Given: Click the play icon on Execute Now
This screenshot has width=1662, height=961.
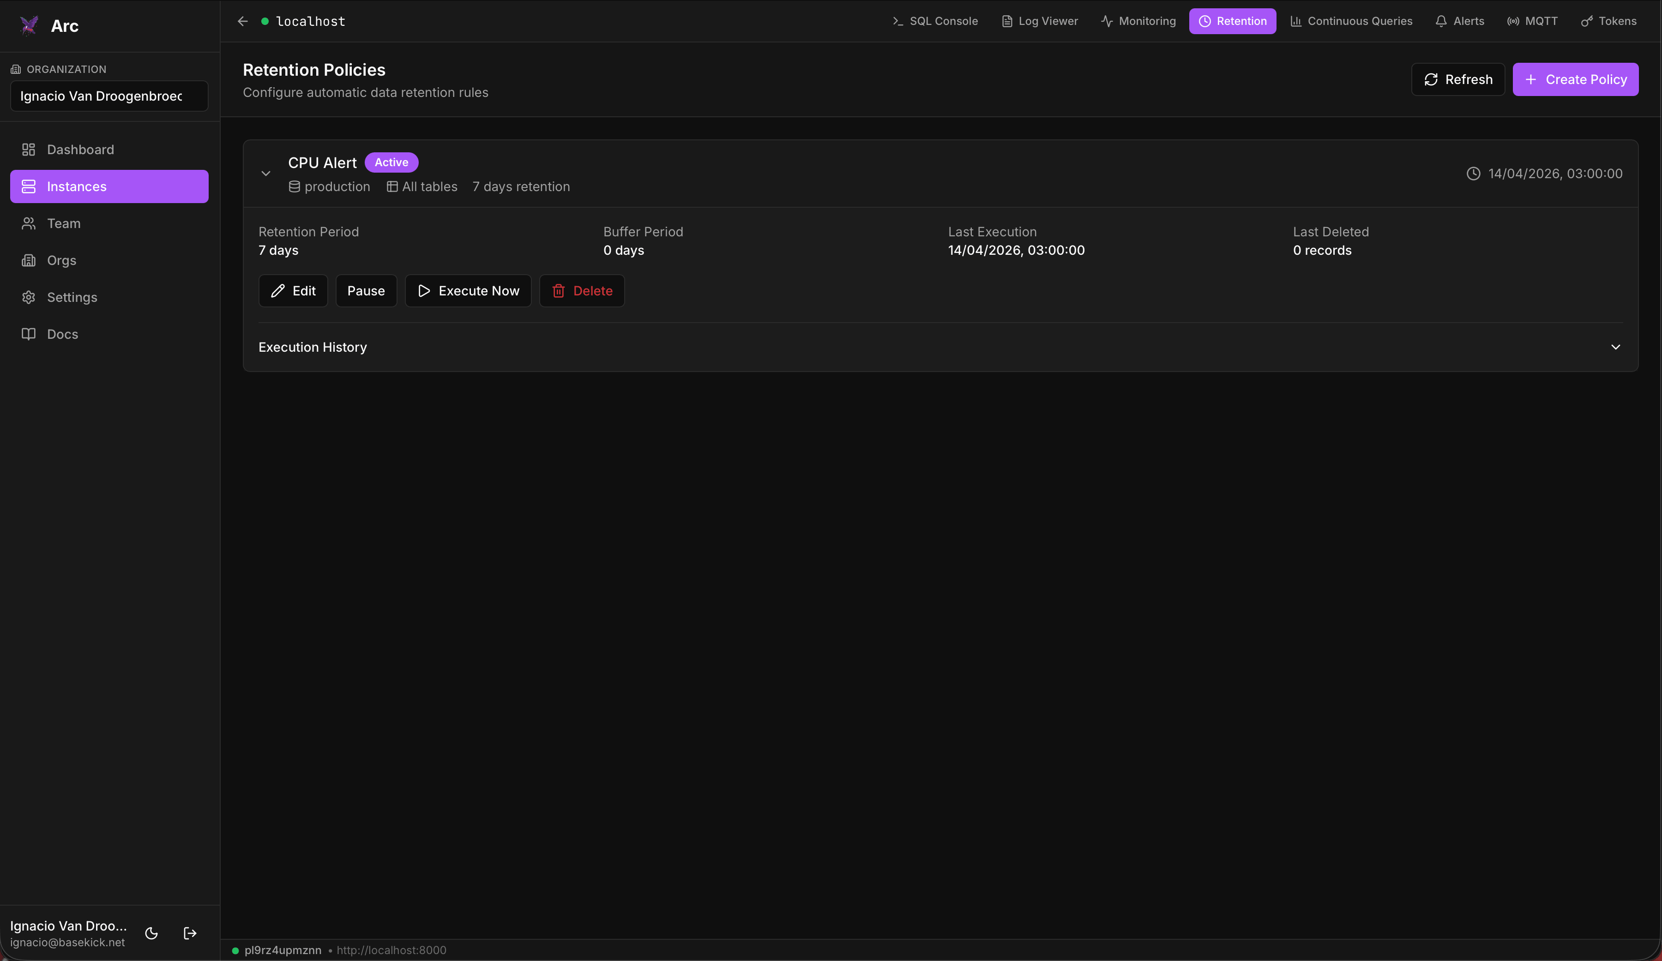Looking at the screenshot, I should point(424,291).
